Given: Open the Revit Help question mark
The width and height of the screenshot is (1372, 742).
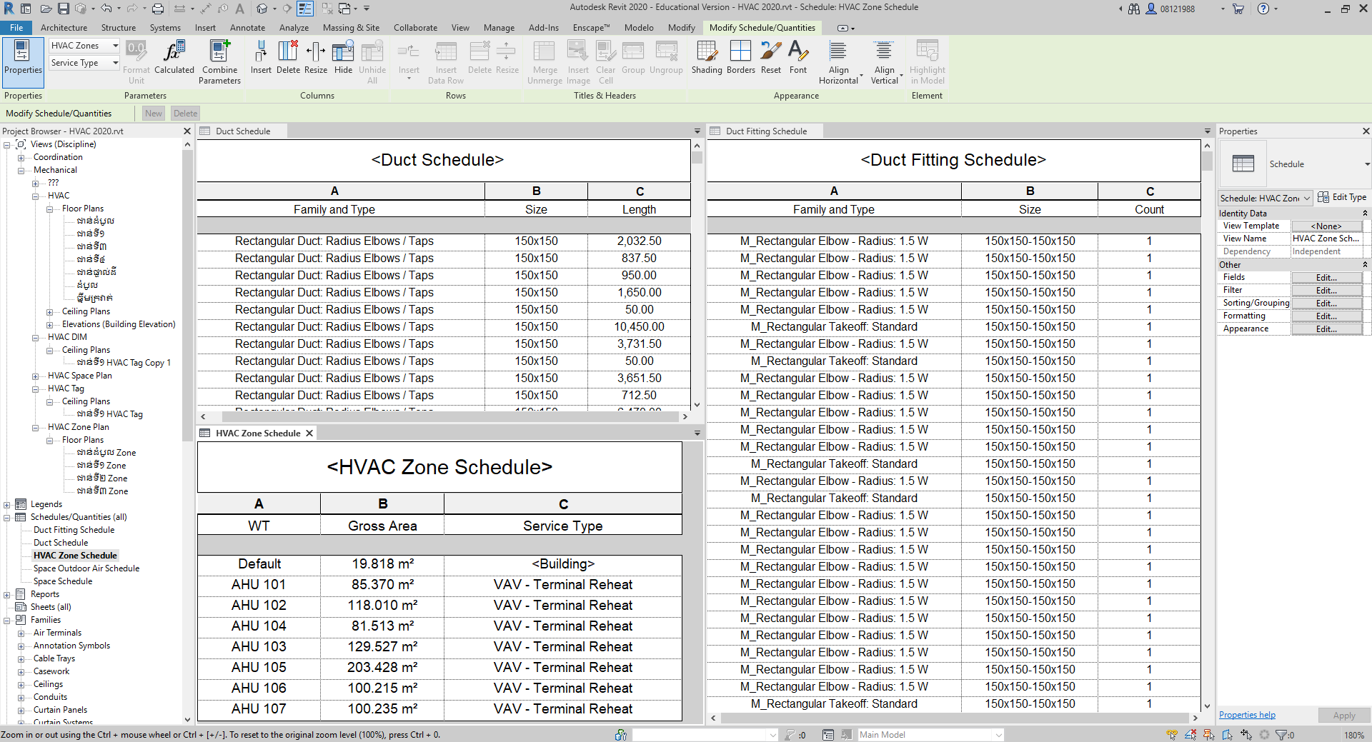Looking at the screenshot, I should coord(1263,9).
